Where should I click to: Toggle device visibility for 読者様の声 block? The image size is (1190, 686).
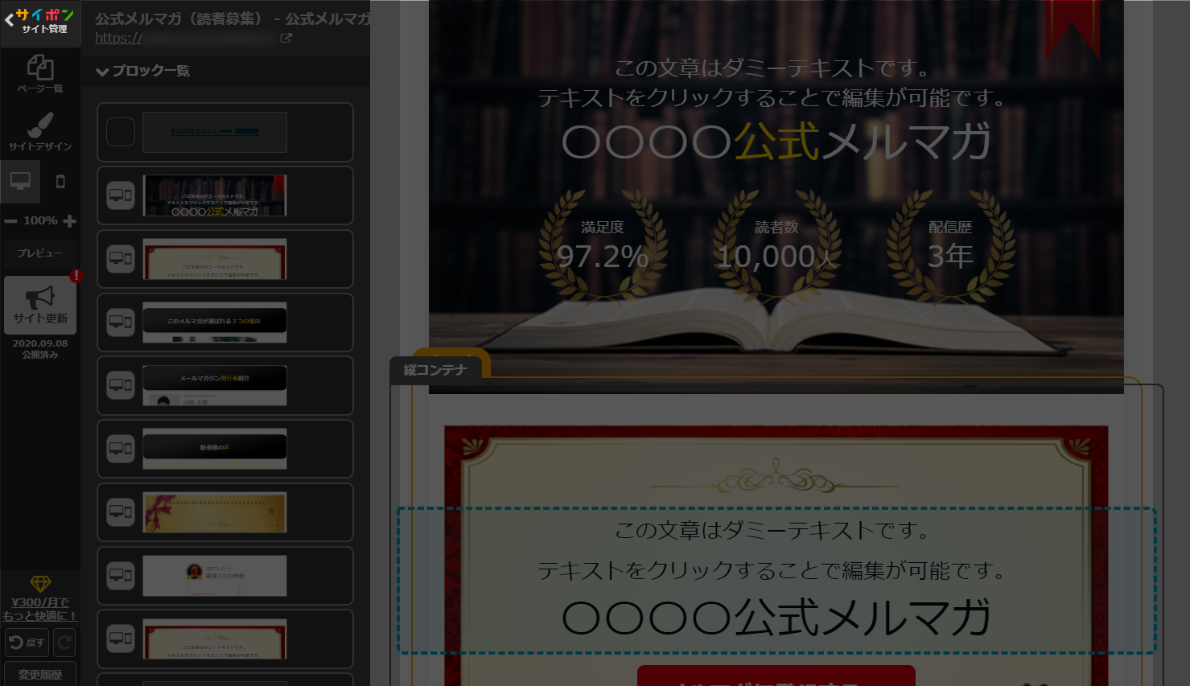point(121,449)
